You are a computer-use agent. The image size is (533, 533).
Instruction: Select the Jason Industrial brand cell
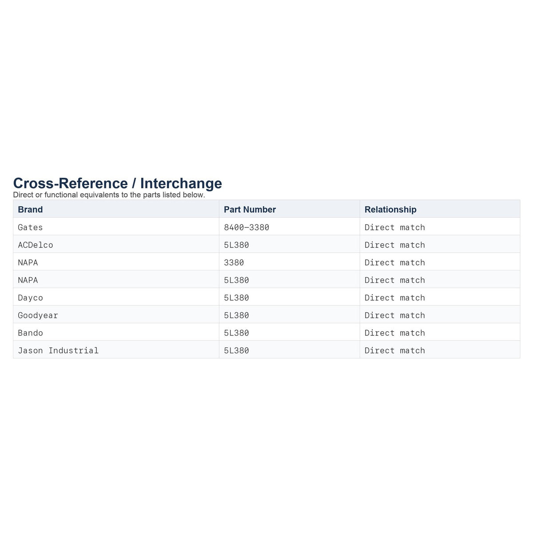coord(116,350)
